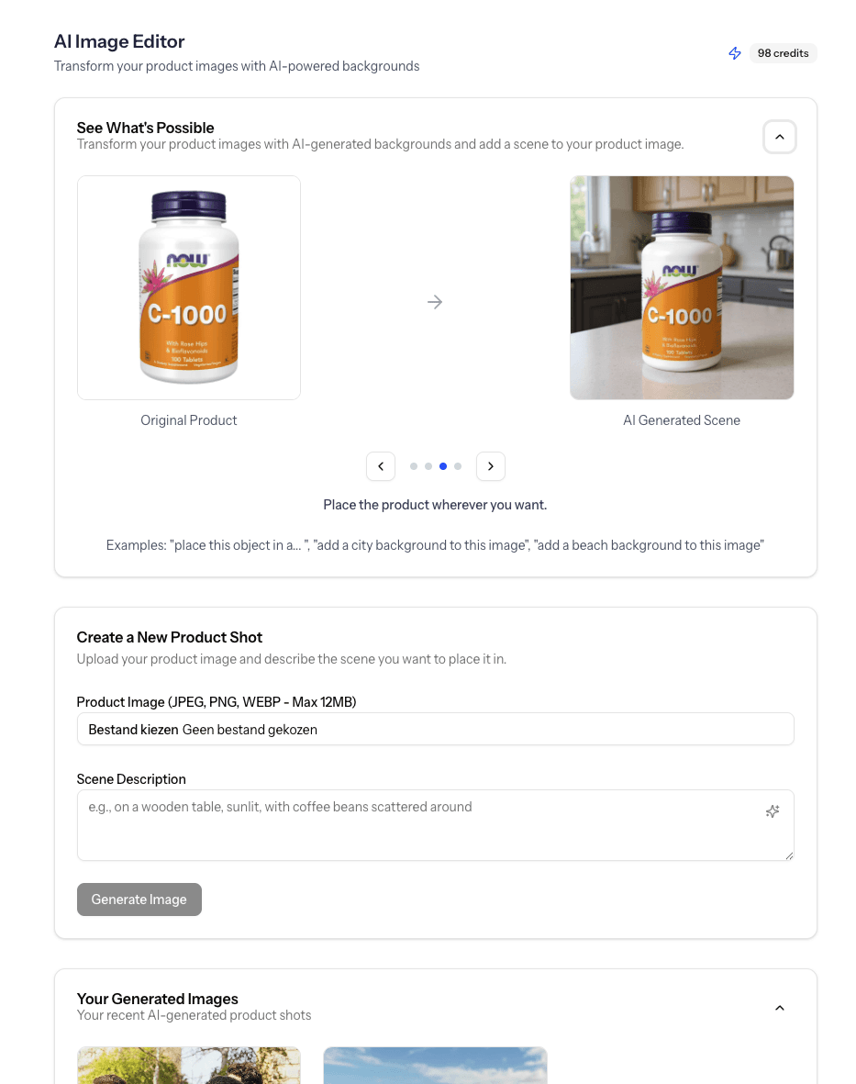Click the Generate Image button

click(139, 900)
